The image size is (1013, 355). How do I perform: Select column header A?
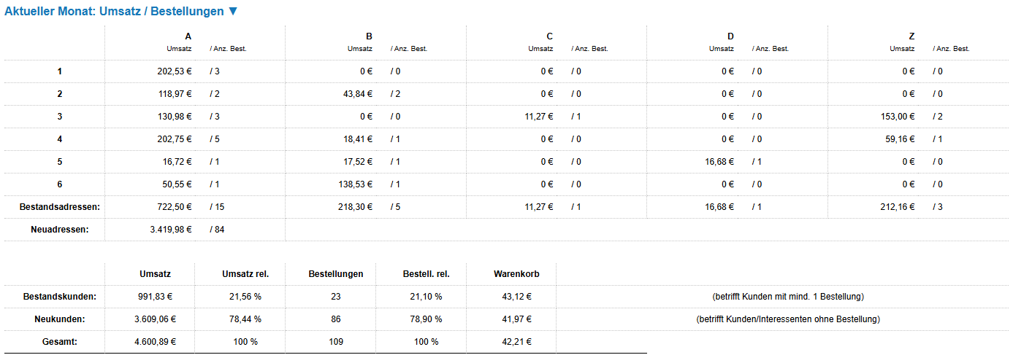(x=188, y=36)
